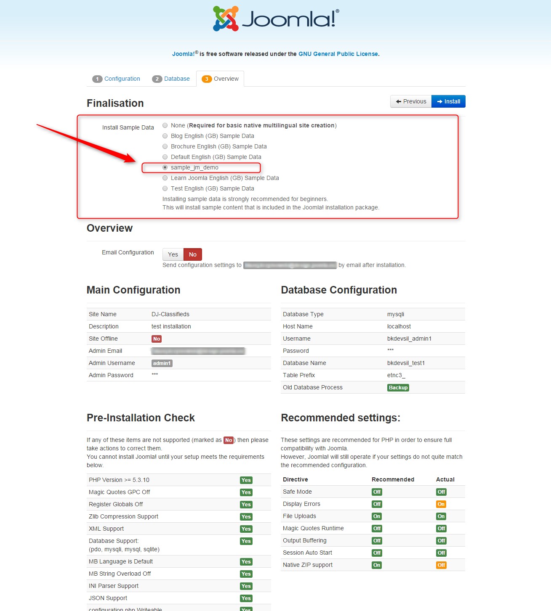Click the Yes badge for Database Support
Viewport: 551px width, 611px height.
(246, 541)
